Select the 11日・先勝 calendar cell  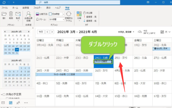coord(45,100)
